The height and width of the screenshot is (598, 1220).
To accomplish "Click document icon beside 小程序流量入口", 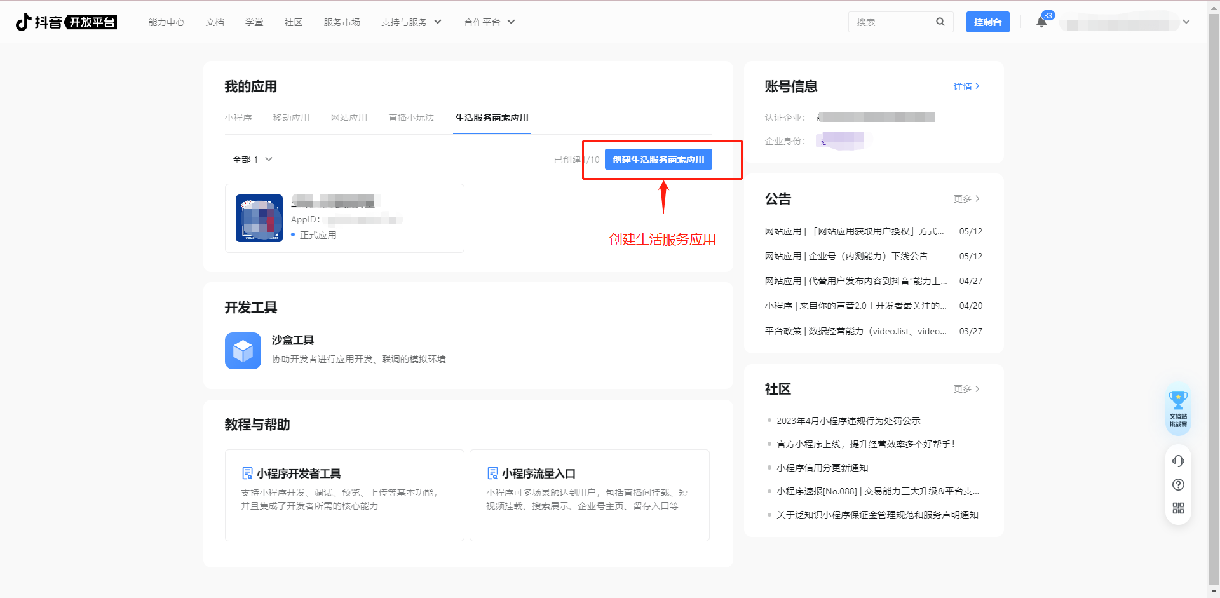I will [493, 473].
